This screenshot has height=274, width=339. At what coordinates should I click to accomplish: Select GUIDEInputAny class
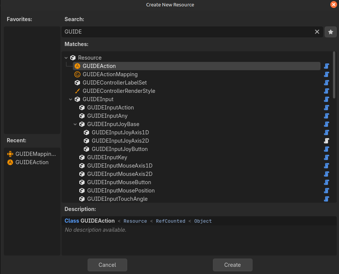click(x=107, y=116)
